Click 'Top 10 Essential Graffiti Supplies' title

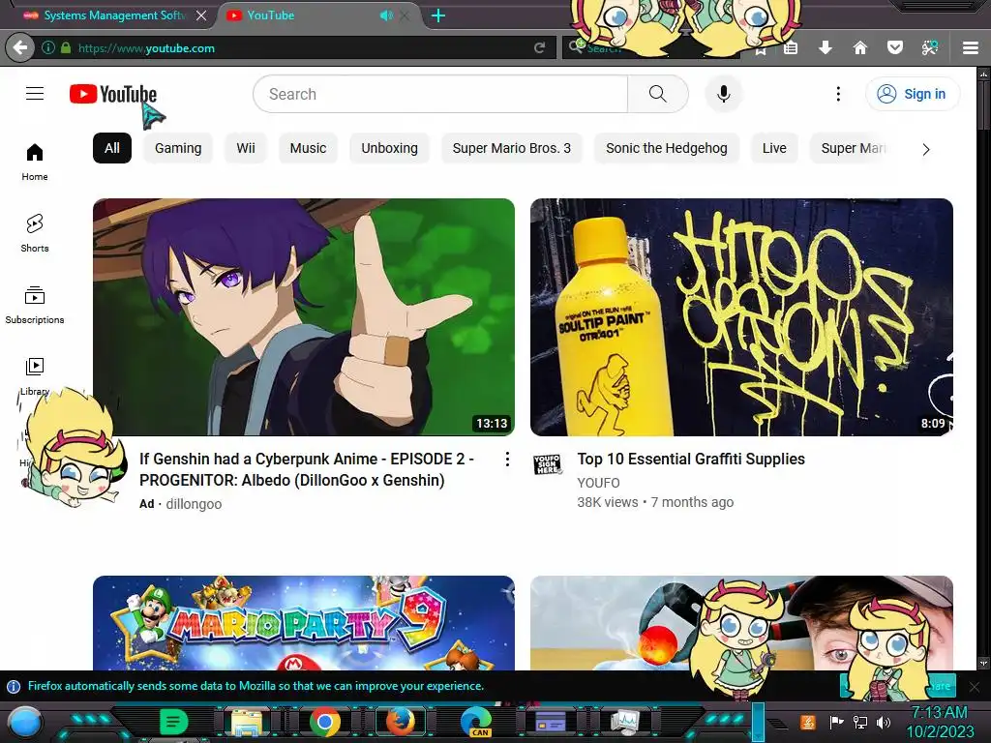[691, 459]
